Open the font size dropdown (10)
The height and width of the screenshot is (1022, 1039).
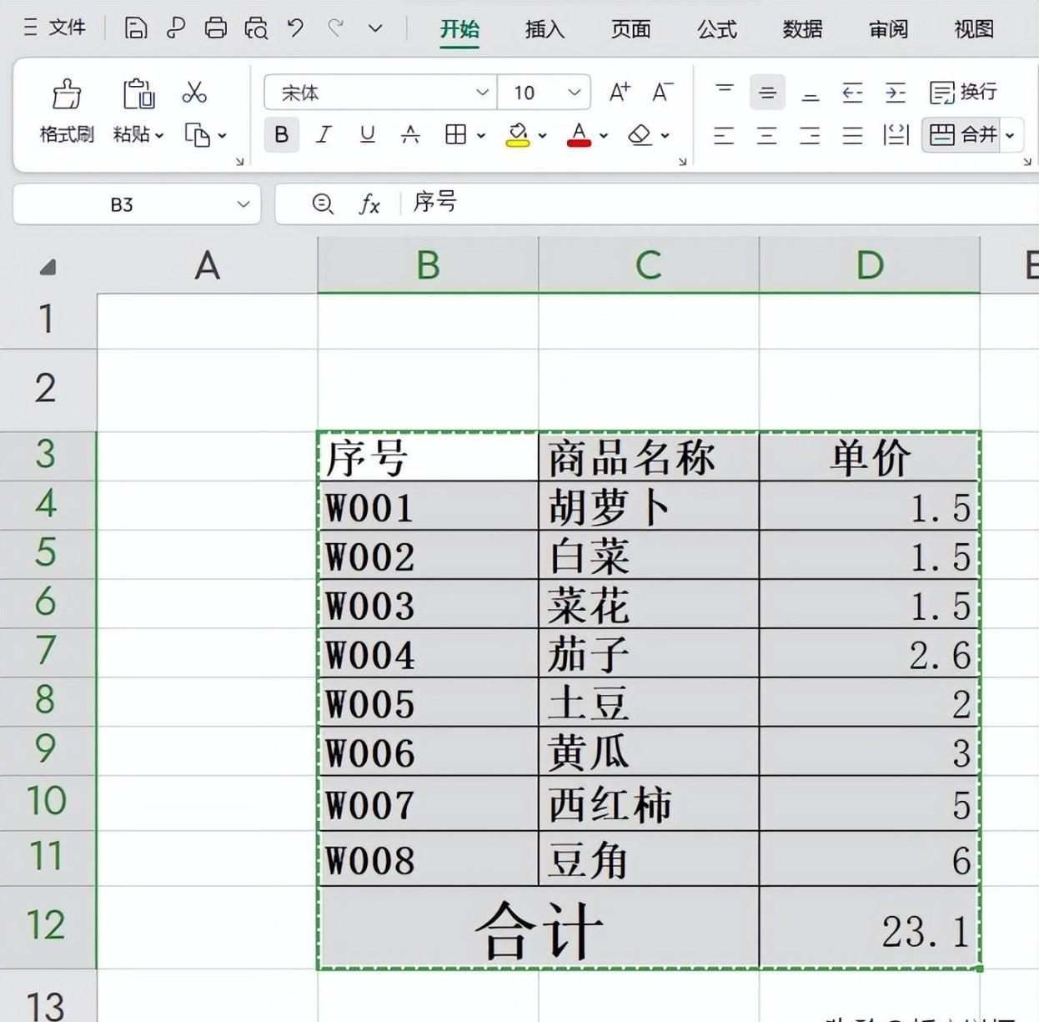pos(574,92)
